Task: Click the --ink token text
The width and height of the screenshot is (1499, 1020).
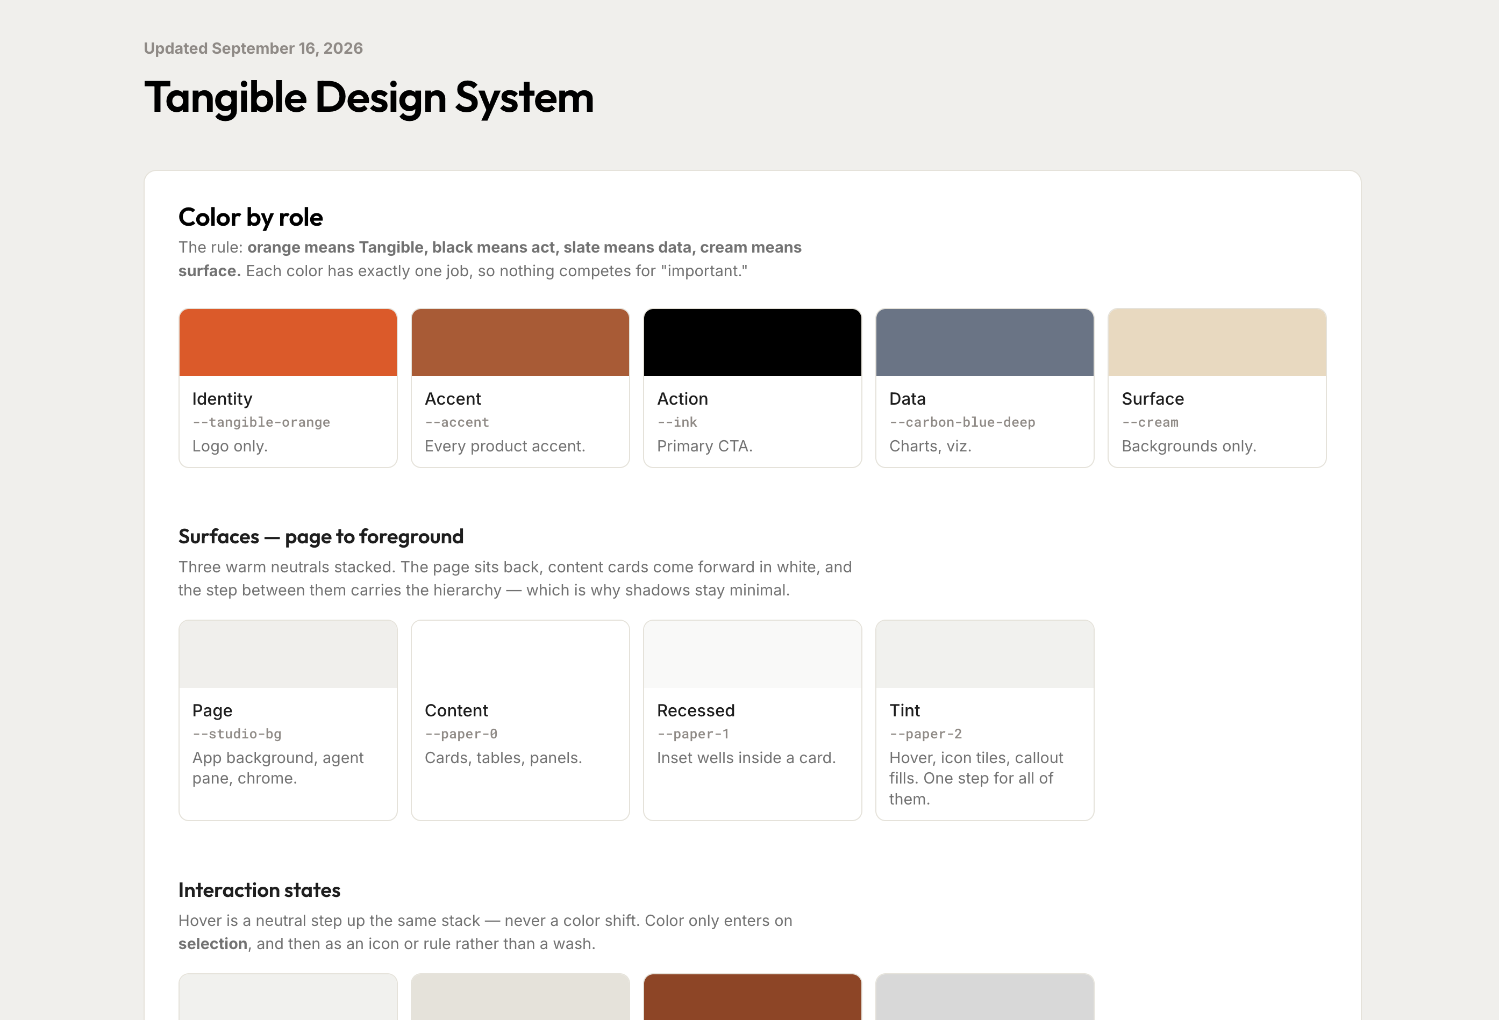Action: point(676,422)
